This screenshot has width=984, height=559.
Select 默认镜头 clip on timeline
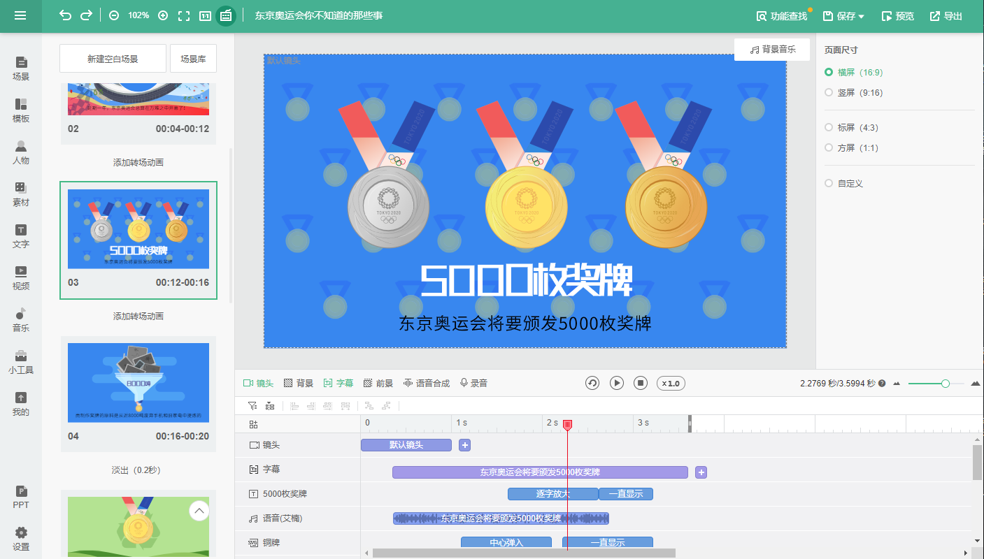click(406, 445)
